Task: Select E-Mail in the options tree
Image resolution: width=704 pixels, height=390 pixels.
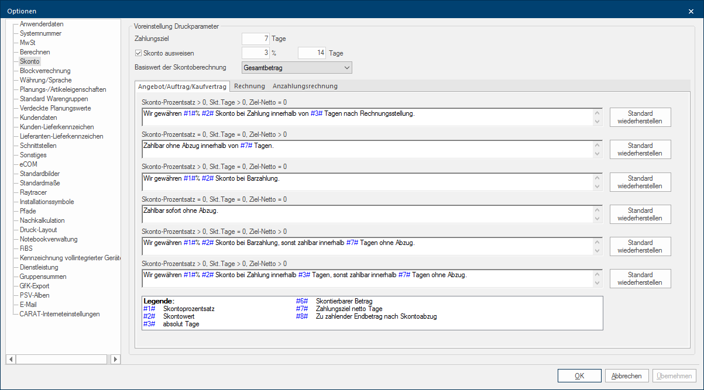Action: tap(29, 305)
